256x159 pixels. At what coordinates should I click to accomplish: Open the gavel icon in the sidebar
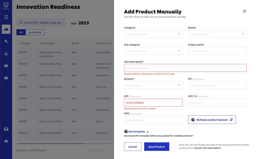tap(6, 41)
